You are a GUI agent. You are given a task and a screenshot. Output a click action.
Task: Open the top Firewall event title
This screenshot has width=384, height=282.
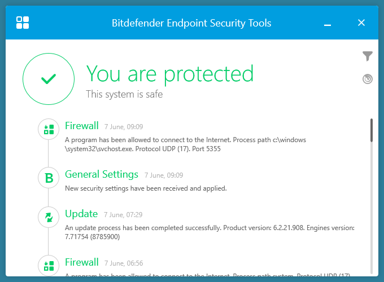click(x=81, y=126)
